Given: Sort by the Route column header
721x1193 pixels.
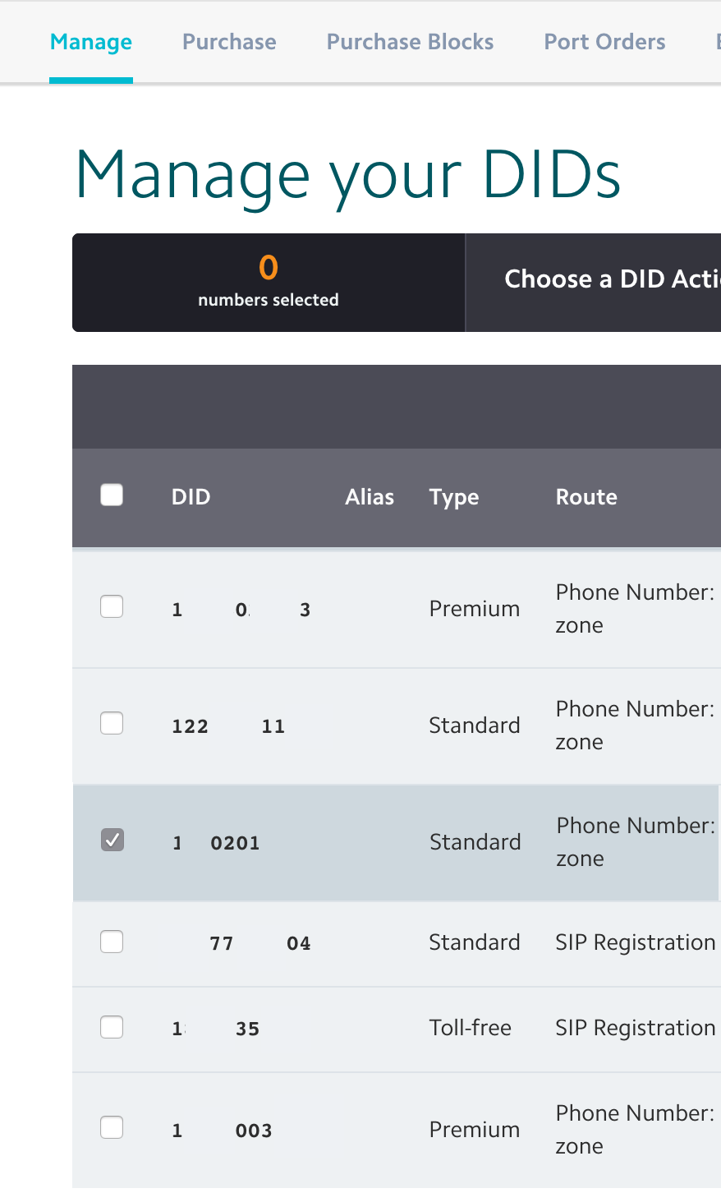Looking at the screenshot, I should [x=586, y=497].
